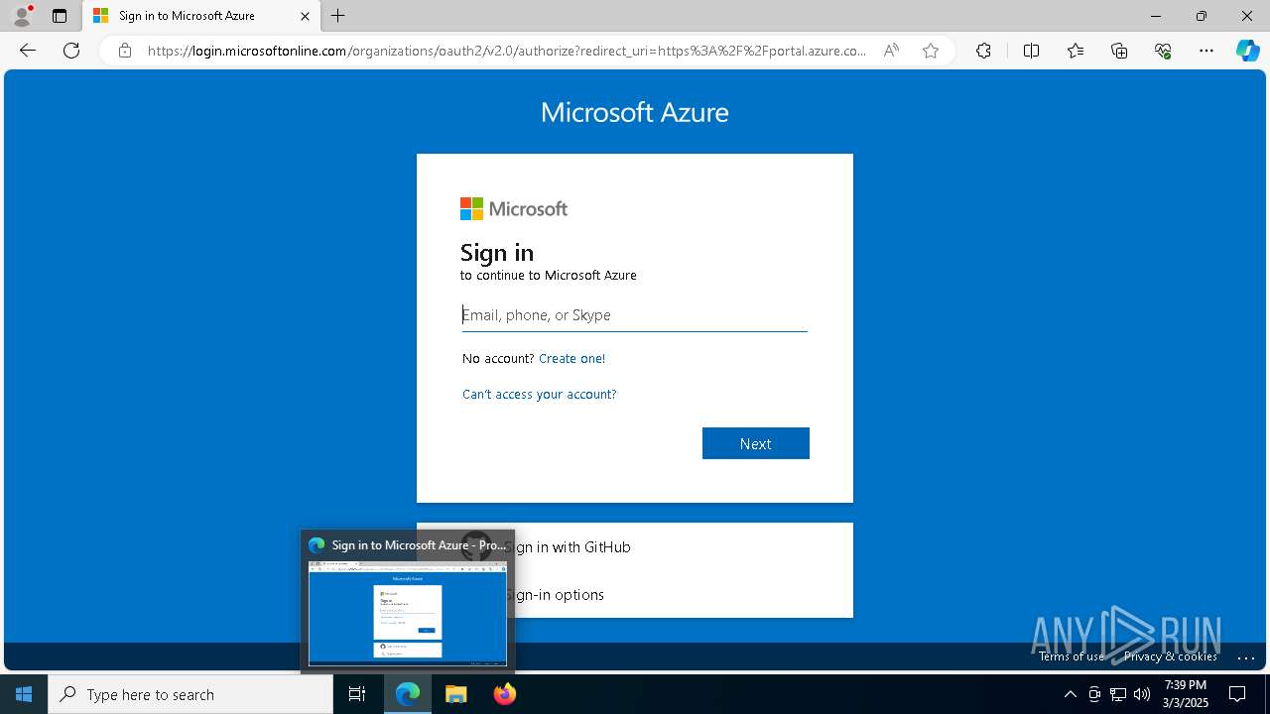Image resolution: width=1270 pixels, height=714 pixels.
Task: Open a new tab with the plus icon
Action: 338,16
